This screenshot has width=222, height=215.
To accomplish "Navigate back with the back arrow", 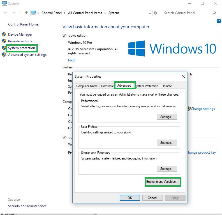I will tap(5, 13).
